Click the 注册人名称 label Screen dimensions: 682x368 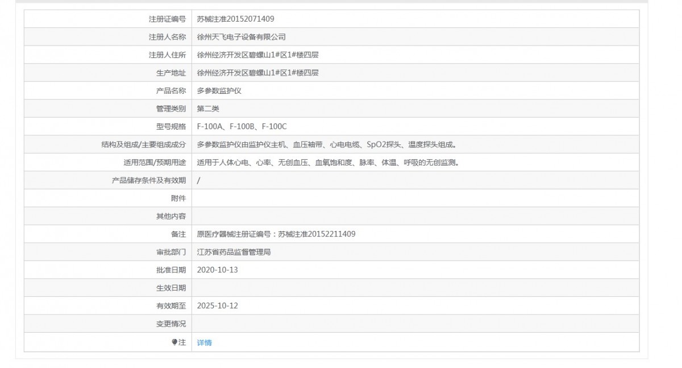[167, 37]
